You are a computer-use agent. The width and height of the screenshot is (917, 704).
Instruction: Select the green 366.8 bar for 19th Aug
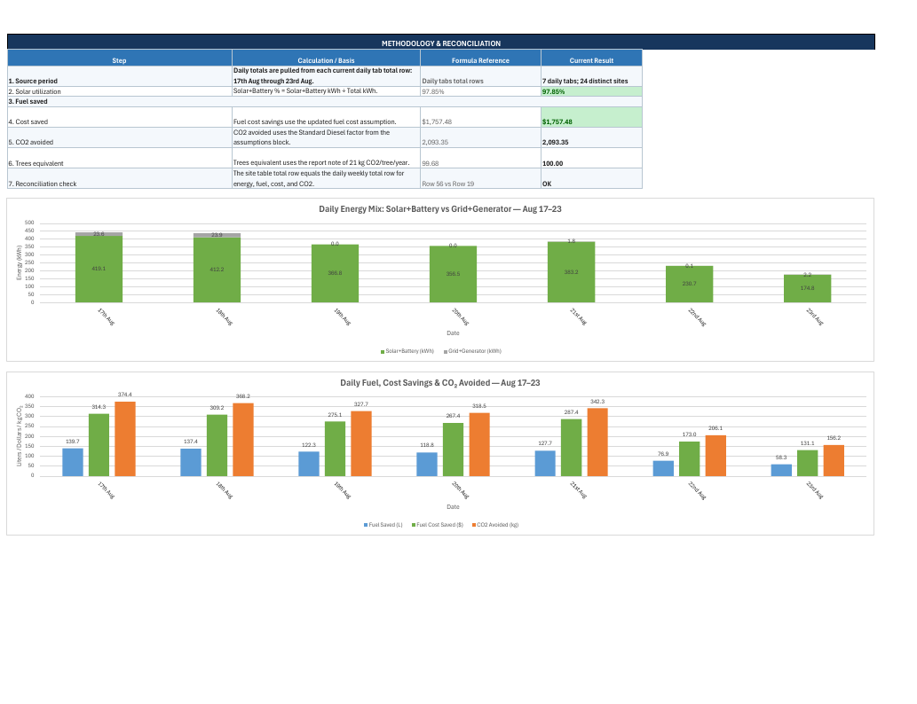point(335,273)
